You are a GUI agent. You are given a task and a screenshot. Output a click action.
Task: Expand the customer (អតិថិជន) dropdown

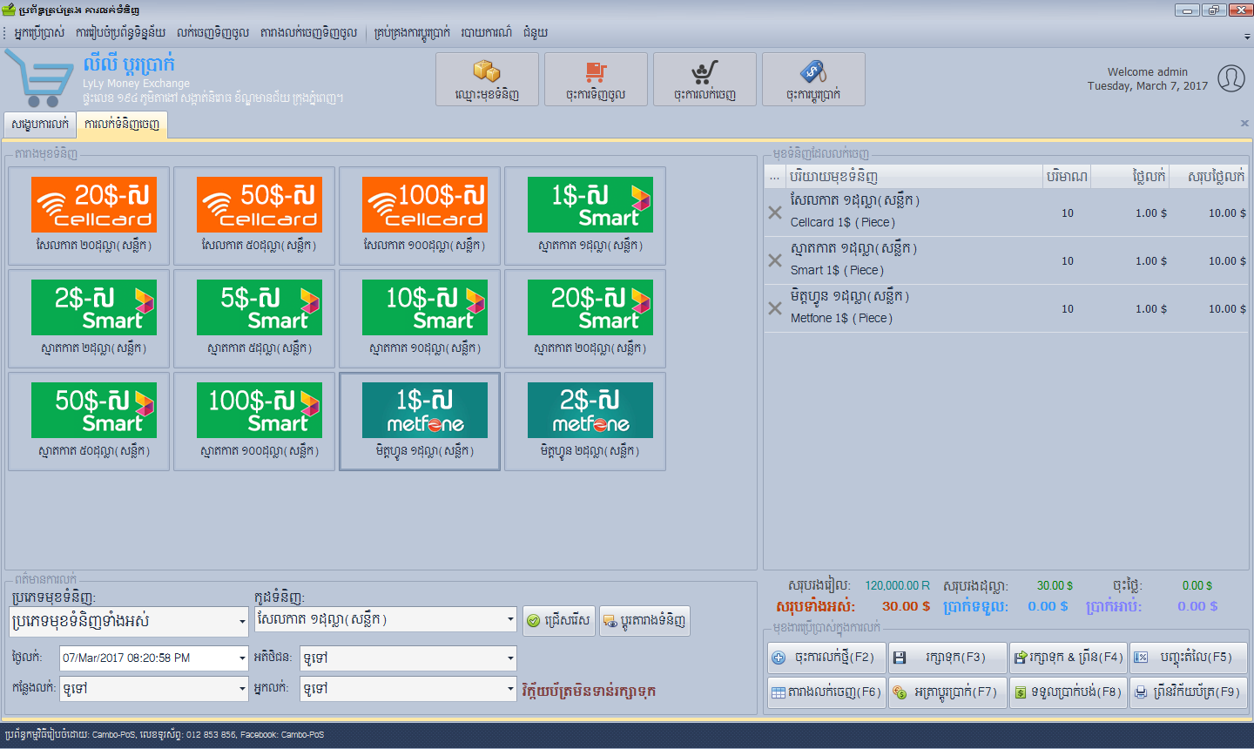point(510,658)
